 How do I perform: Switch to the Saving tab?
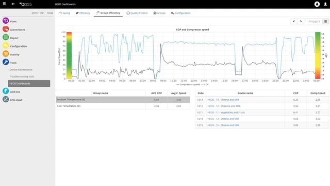[x=64, y=13]
